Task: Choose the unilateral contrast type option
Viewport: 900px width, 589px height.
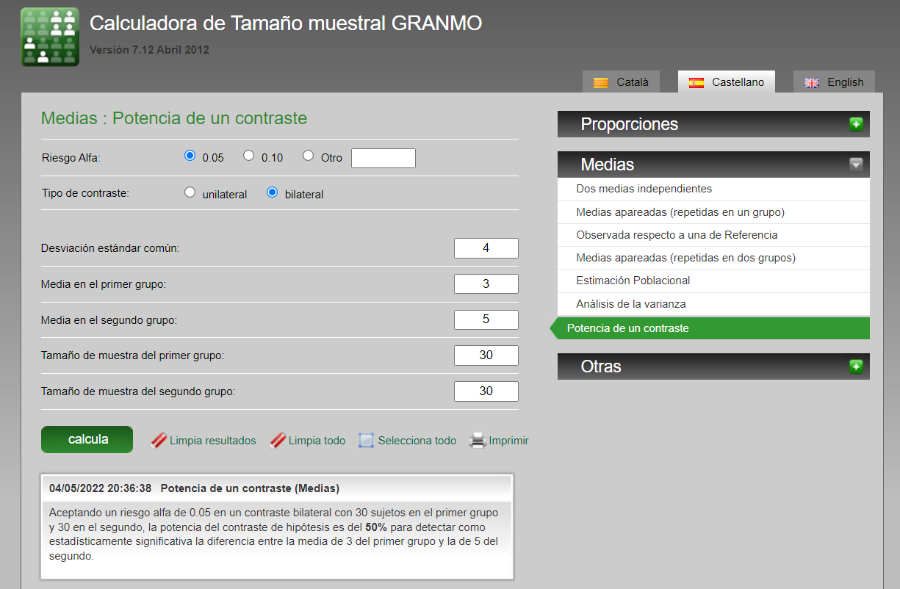Action: click(190, 192)
